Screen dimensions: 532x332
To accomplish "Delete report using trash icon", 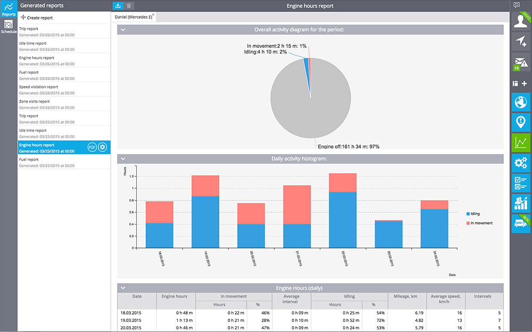I will pyautogui.click(x=130, y=5).
